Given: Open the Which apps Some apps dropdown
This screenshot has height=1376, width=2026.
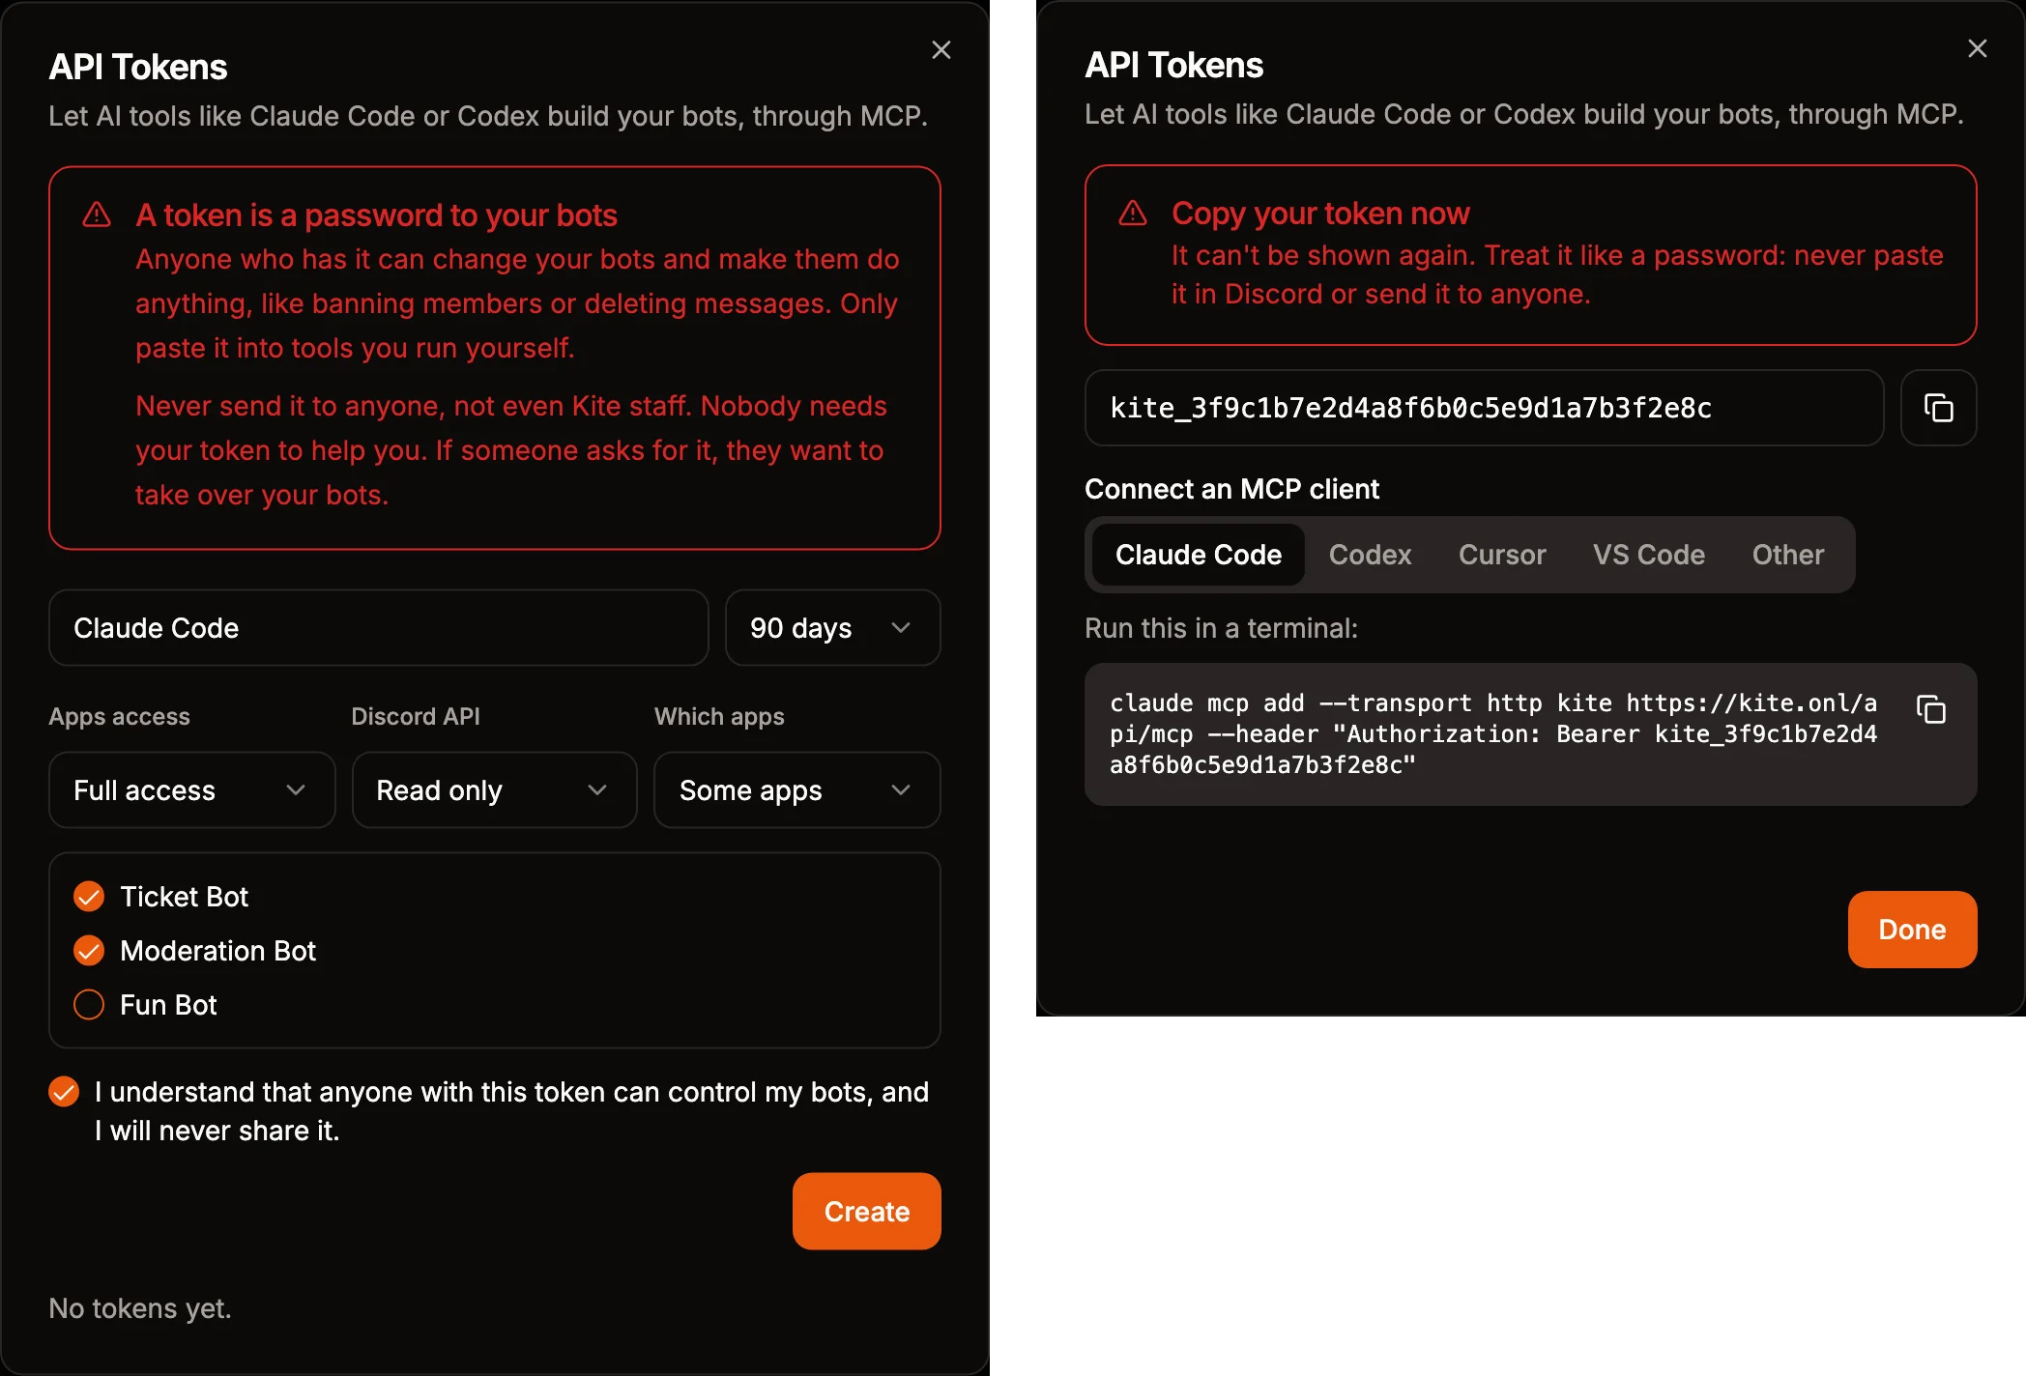Looking at the screenshot, I should [x=796, y=790].
